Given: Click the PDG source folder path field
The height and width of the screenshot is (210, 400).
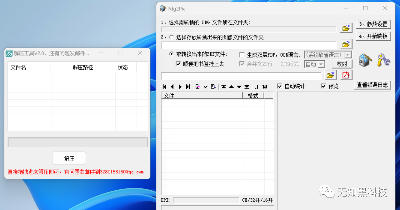Looking at the screenshot, I should (249, 30).
